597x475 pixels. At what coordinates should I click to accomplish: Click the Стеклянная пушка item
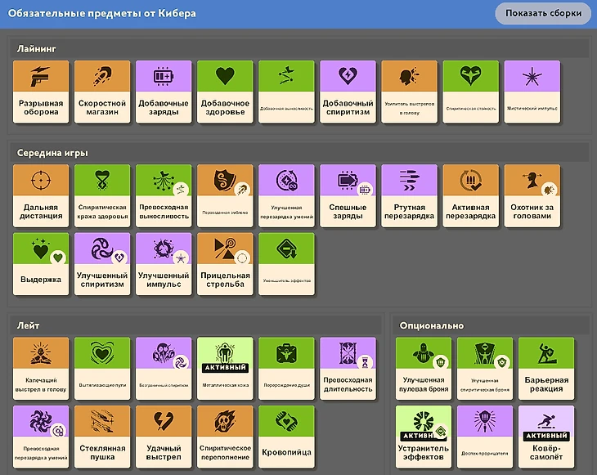pos(103,438)
